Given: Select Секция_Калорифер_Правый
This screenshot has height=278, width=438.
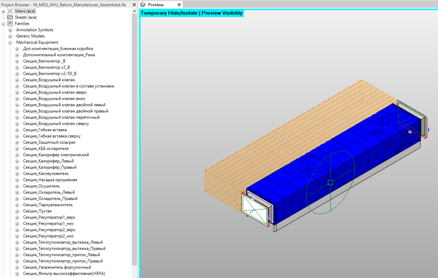Looking at the screenshot, I should pyautogui.click(x=50, y=167).
